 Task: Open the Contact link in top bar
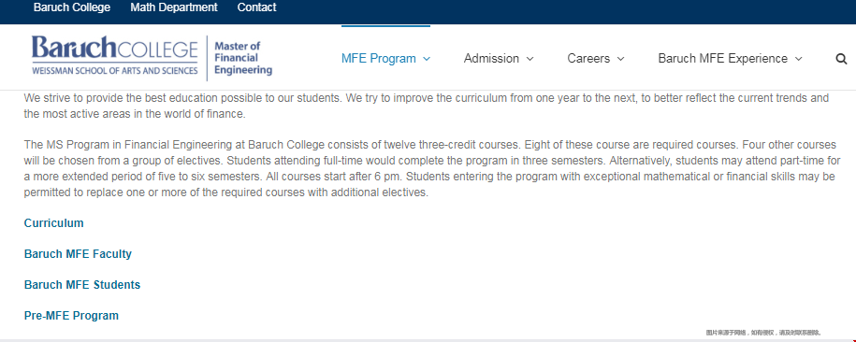(256, 7)
